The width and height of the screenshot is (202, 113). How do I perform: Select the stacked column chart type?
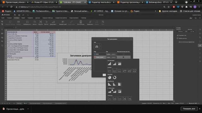114,64
